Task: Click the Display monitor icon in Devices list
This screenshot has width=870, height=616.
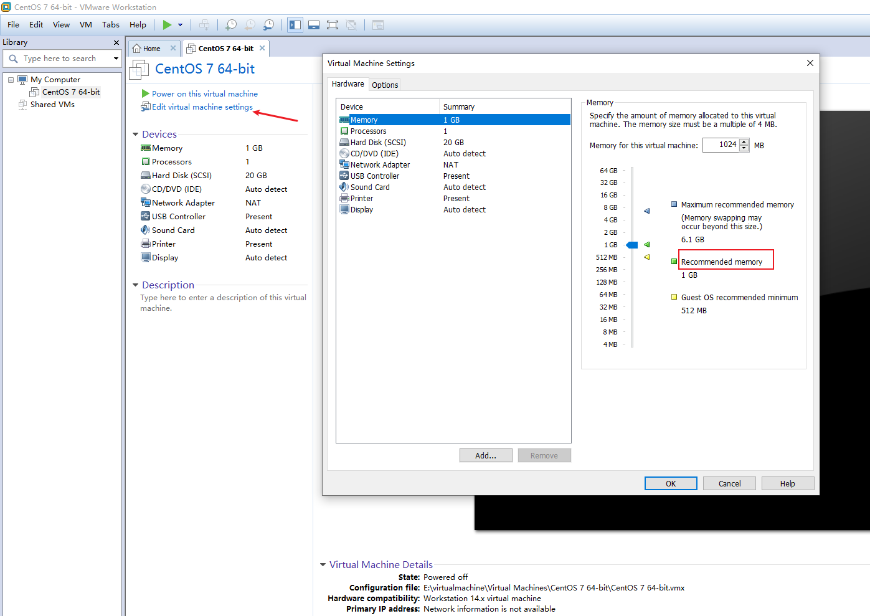Action: point(146,258)
